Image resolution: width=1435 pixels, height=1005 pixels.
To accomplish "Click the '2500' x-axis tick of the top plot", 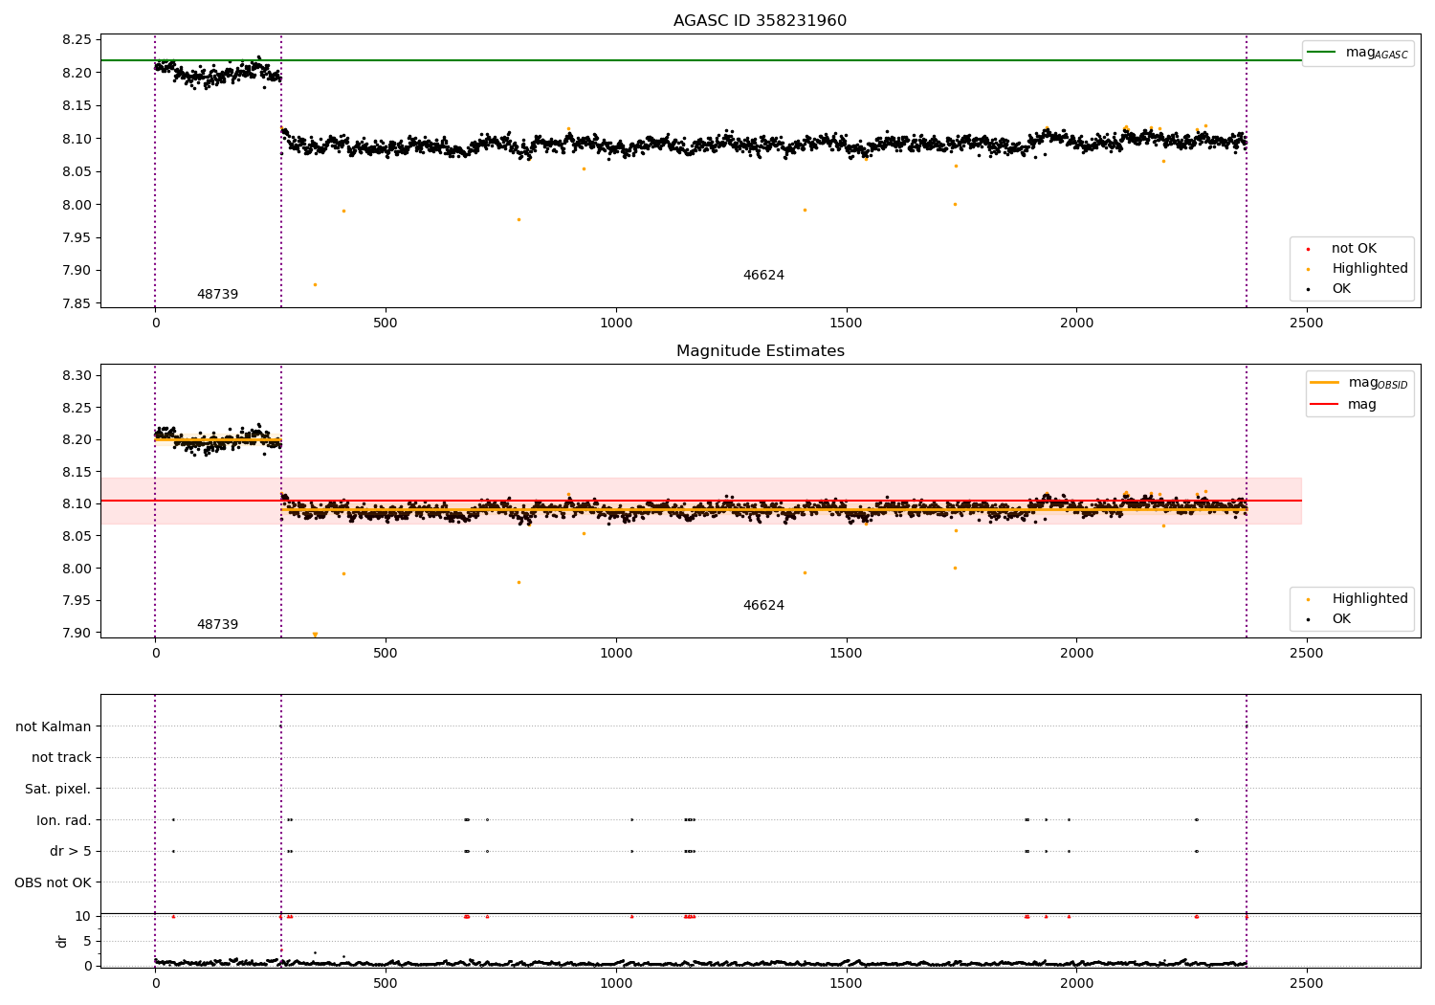I will click(1307, 324).
